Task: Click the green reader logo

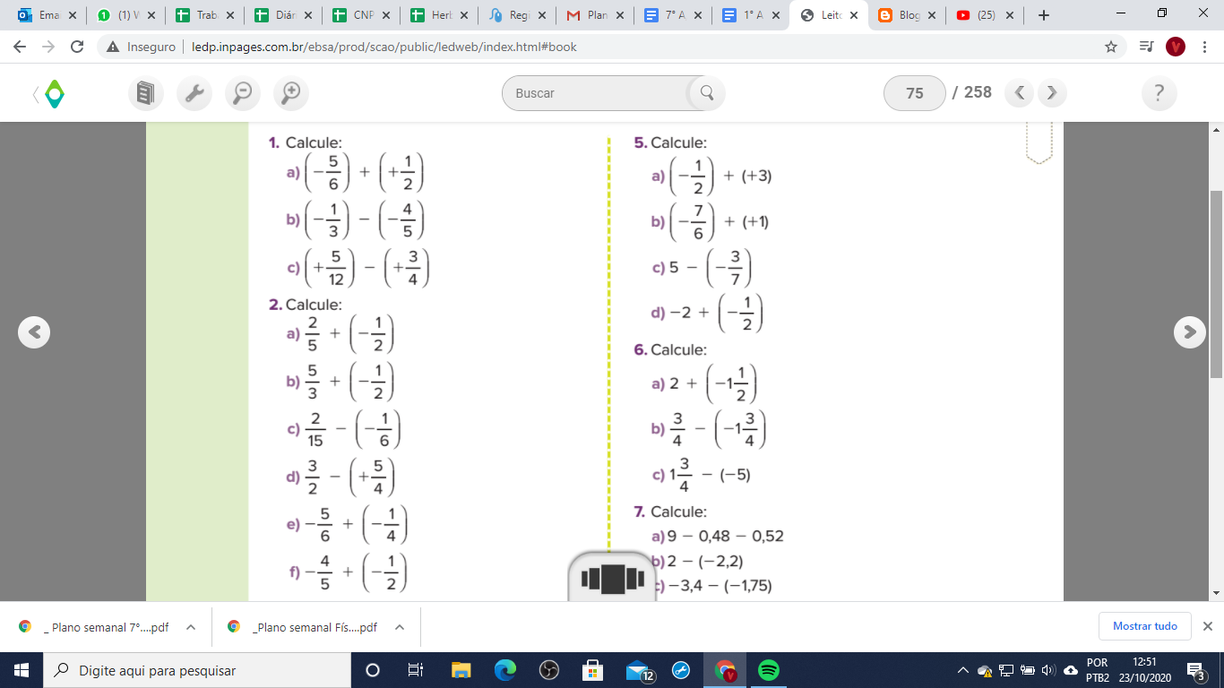Action: 55,93
